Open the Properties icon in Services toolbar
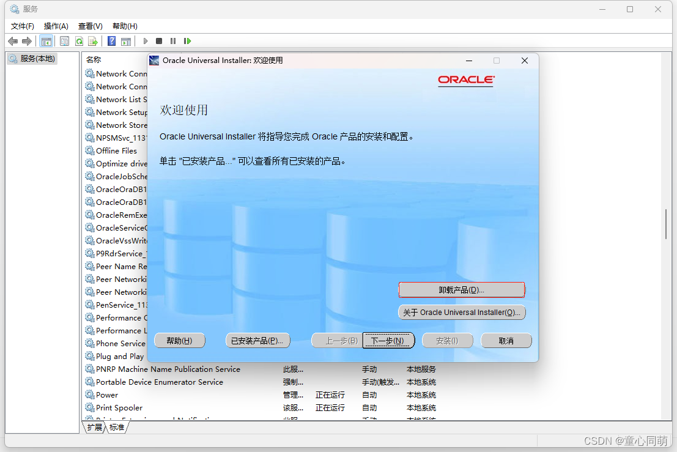The height and width of the screenshot is (452, 677). click(x=64, y=41)
